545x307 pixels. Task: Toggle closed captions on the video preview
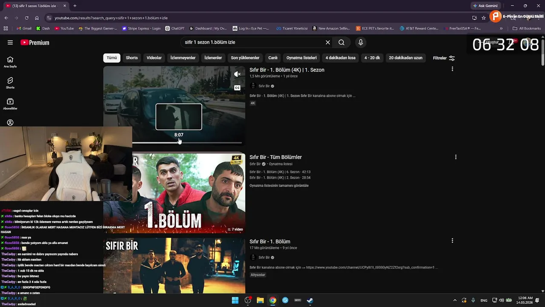coord(237,88)
